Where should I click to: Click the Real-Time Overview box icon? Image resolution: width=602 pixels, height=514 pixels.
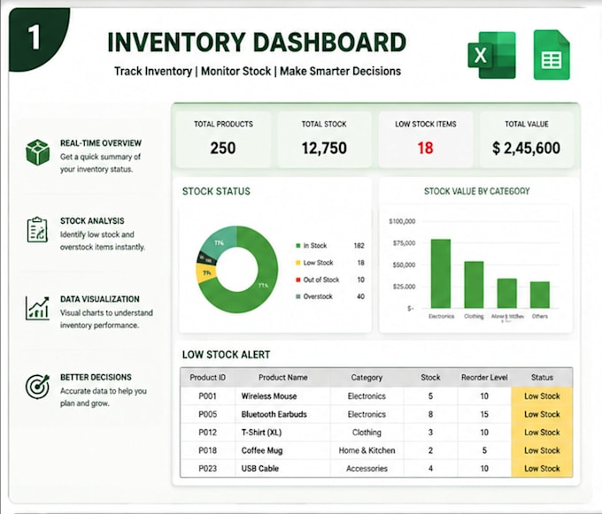pos(37,152)
